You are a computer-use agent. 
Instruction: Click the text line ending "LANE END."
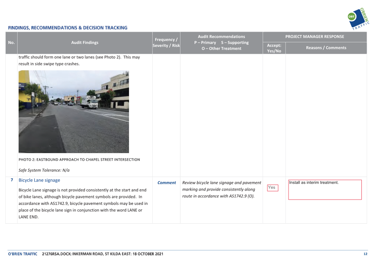coord(28,217)
